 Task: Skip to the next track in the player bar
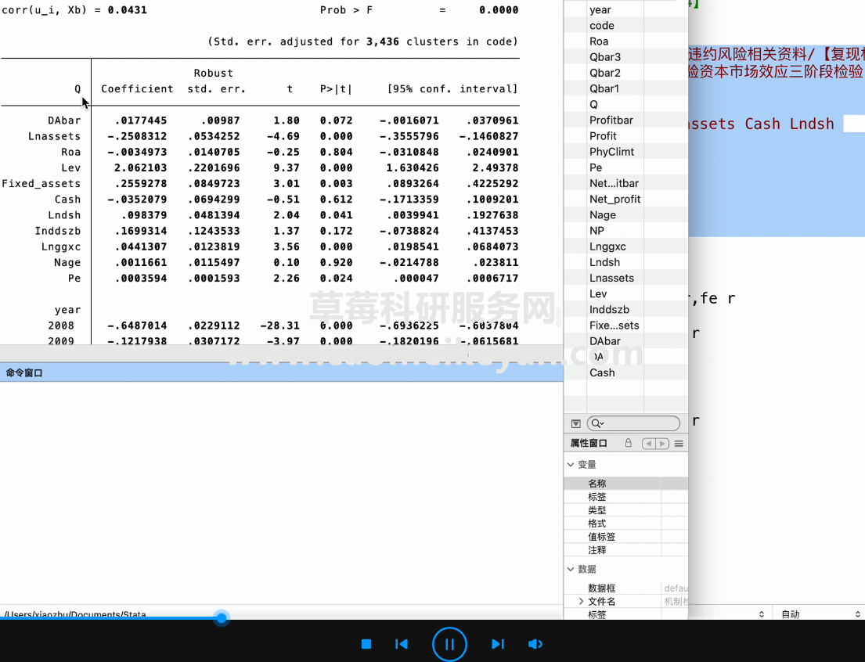tap(498, 644)
